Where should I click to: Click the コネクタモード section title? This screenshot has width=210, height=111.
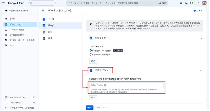point(102,38)
